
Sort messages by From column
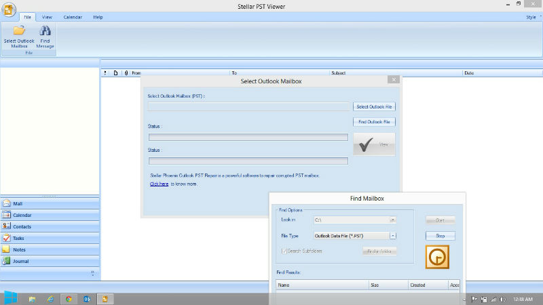coord(180,73)
